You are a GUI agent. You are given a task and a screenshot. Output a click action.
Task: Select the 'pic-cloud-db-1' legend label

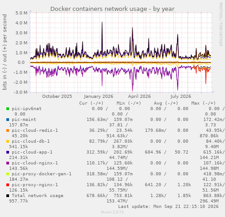point(31,141)
